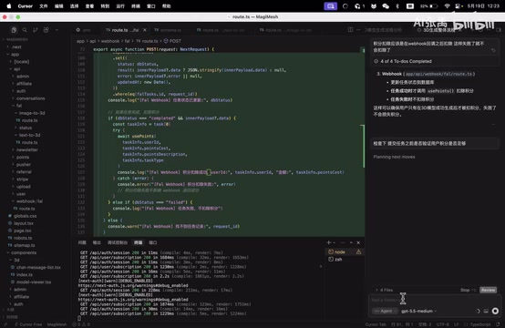Open Control Center in the menu bar
The width and height of the screenshot is (505, 328).
point(459,5)
